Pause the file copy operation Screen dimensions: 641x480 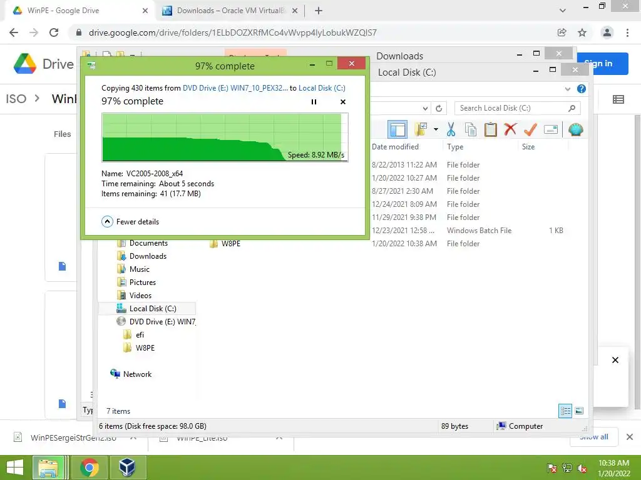314,102
